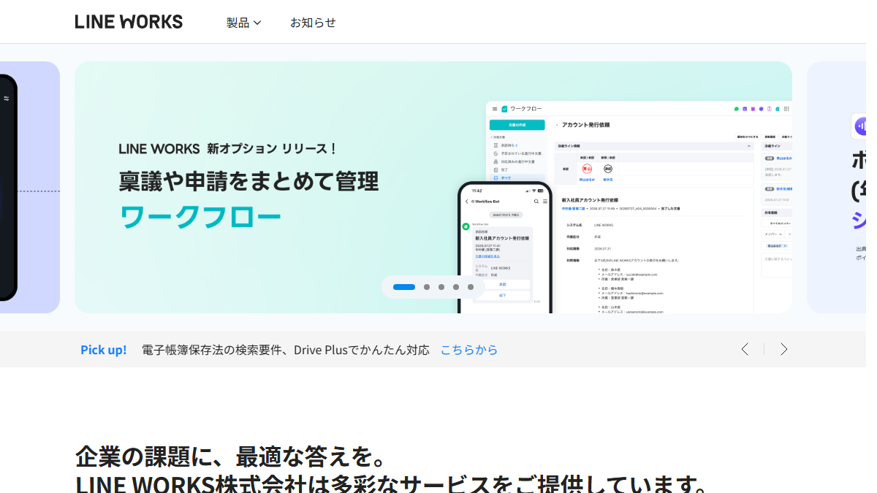The height and width of the screenshot is (493, 877).
Task: Open the 製品 dropdown menu
Action: point(243,23)
